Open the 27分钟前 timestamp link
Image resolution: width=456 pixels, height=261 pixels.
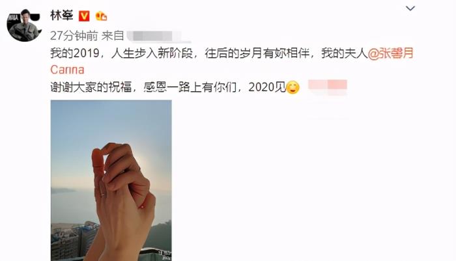74,36
